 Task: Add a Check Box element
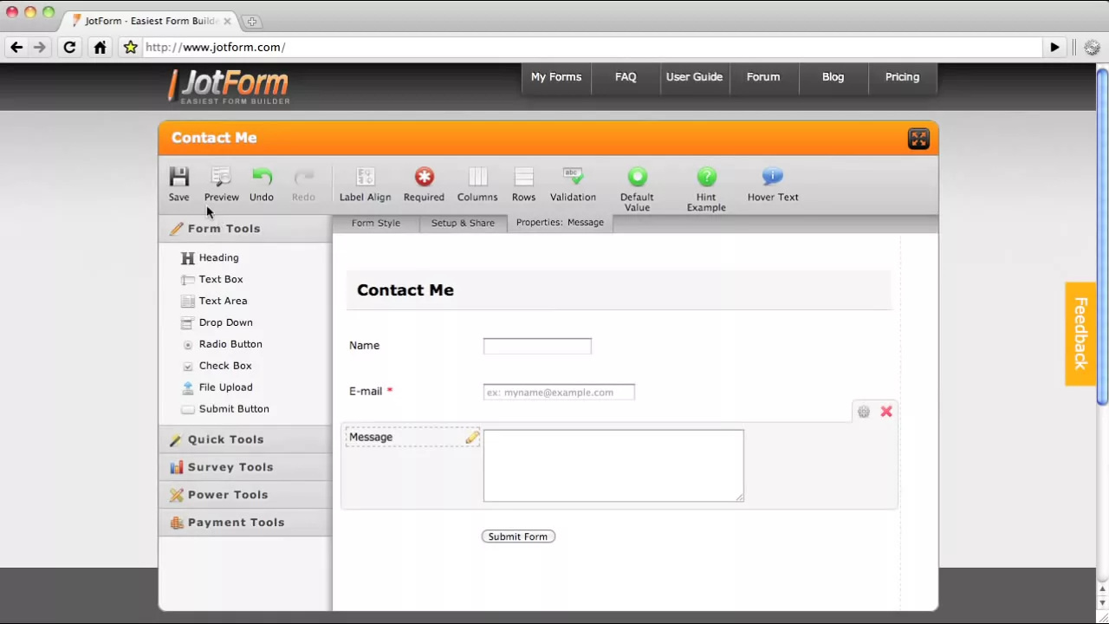click(x=217, y=366)
